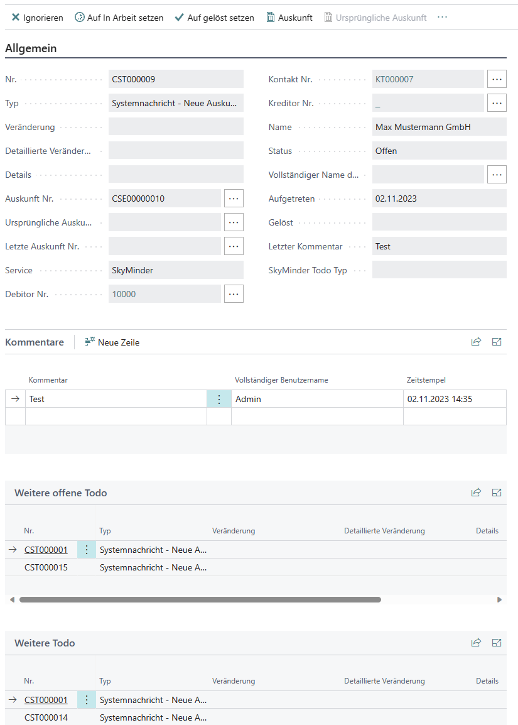Viewport: 518px width, 725px height.
Task: Click the Letzter Kommentar field
Action: (x=439, y=246)
